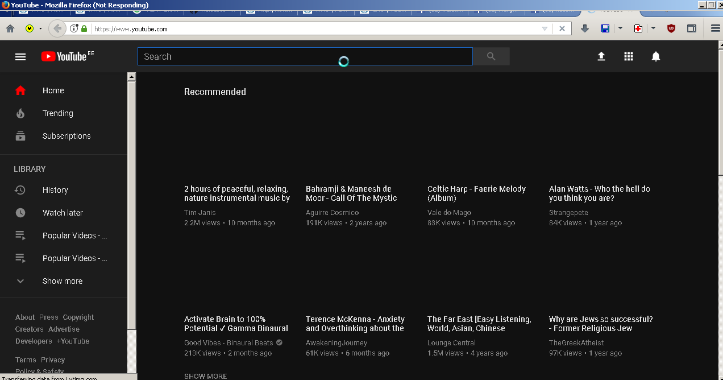Expand 'Show more' in the library sidebar

pyautogui.click(x=62, y=281)
